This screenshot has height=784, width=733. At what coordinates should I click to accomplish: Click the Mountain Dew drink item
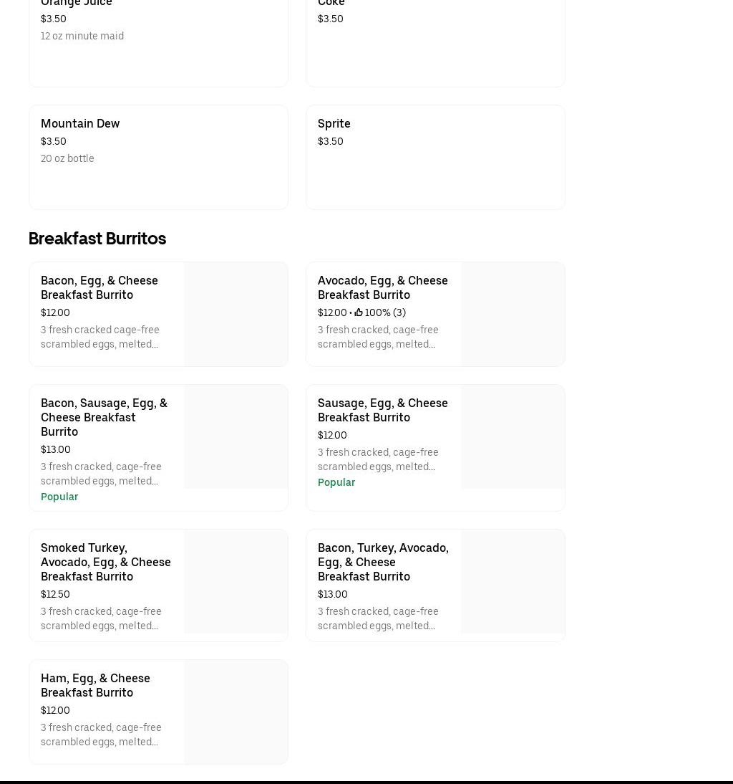(x=80, y=123)
